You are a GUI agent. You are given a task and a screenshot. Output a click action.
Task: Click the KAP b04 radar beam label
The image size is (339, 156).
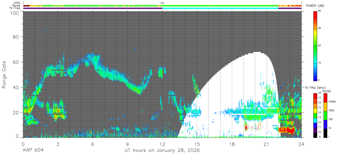click(33, 150)
